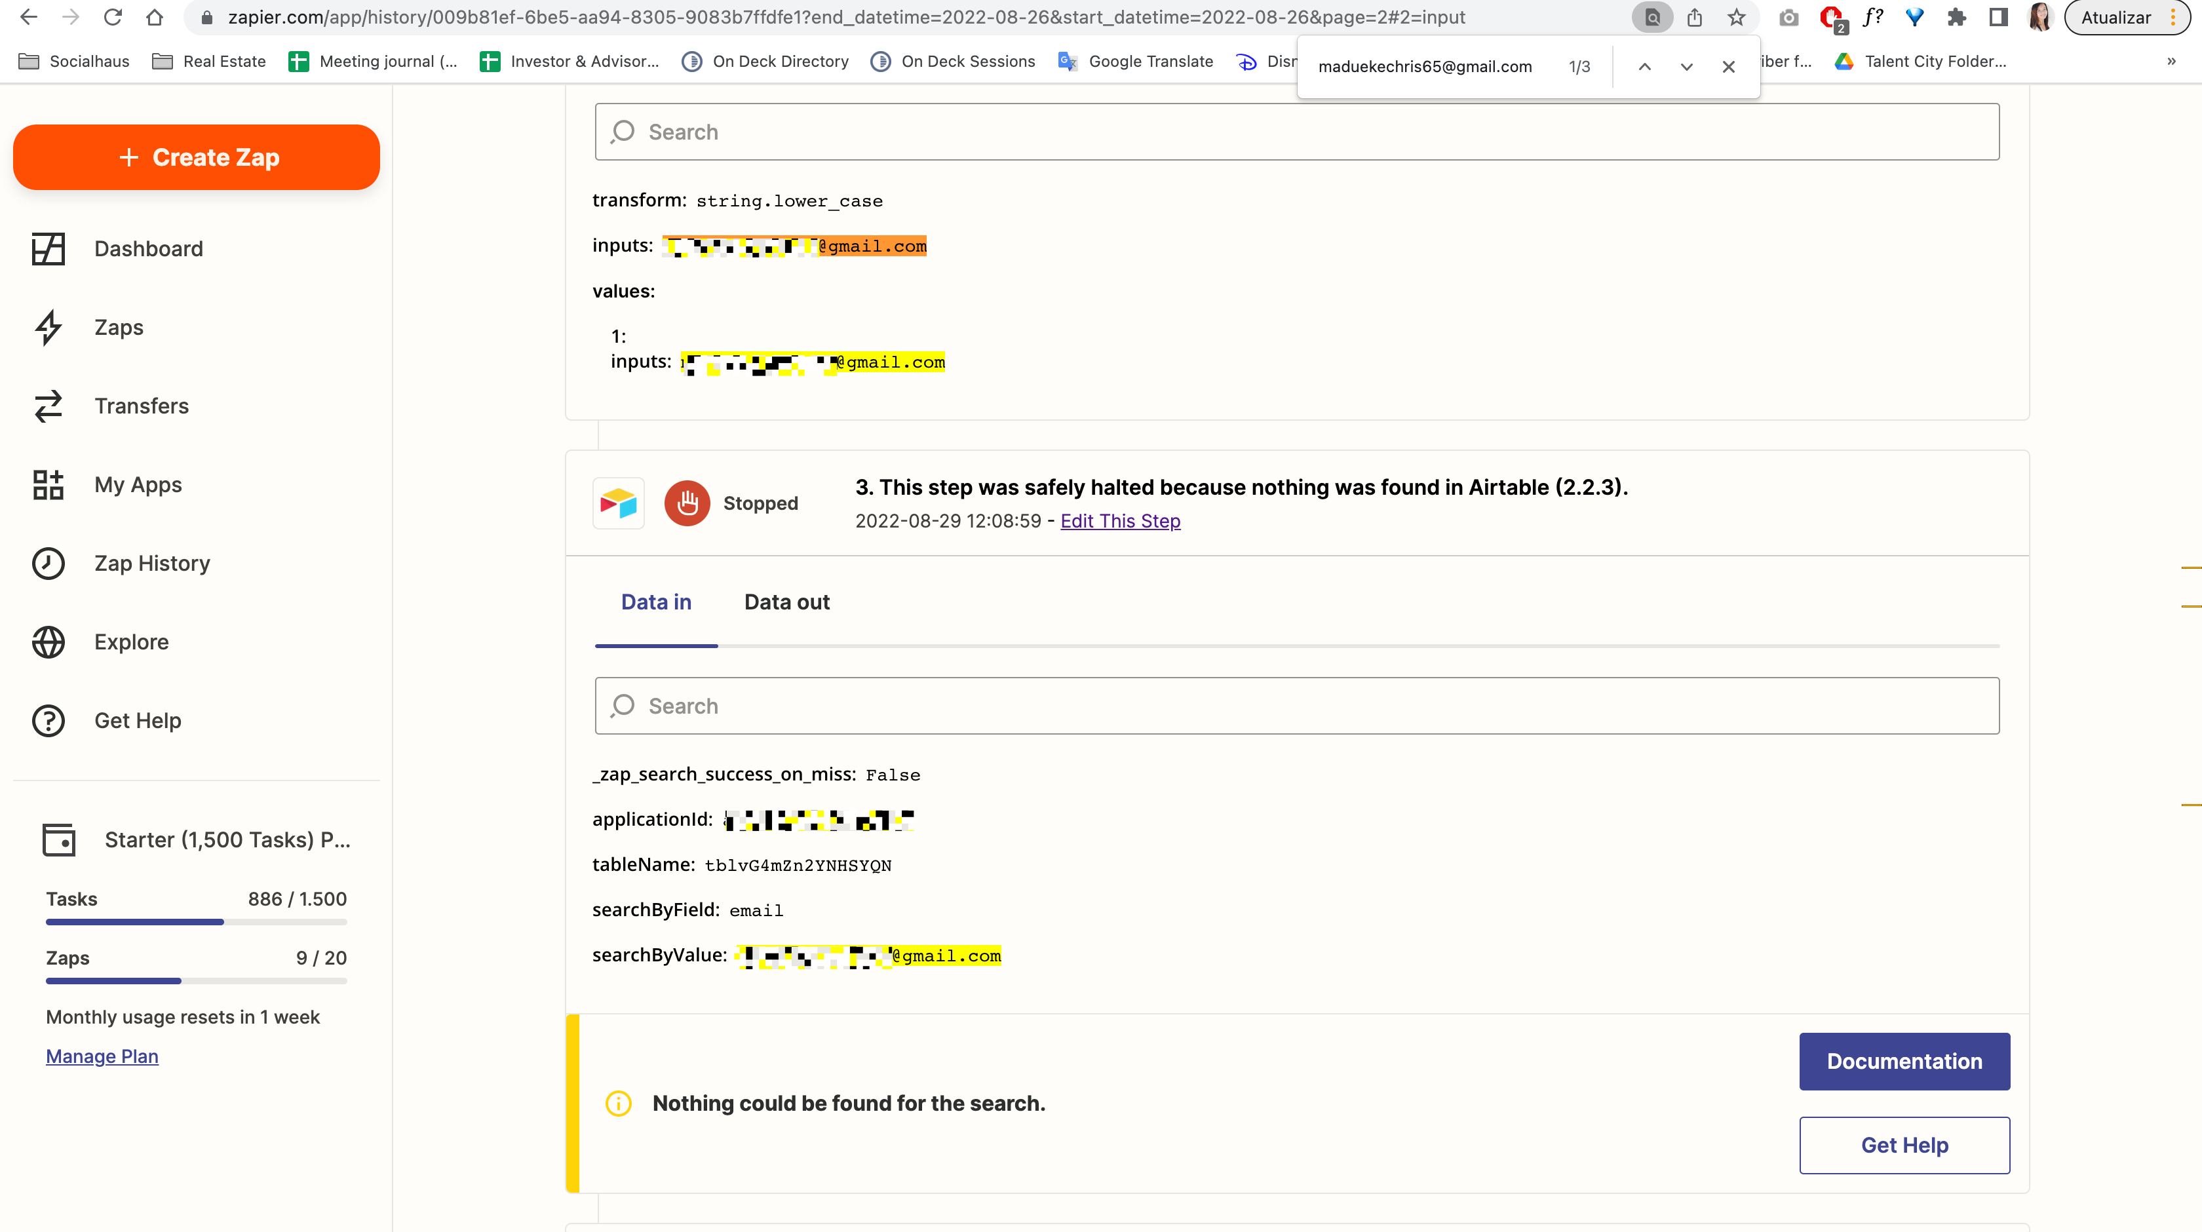
Task: Reload the current page
Action: pyautogui.click(x=113, y=17)
